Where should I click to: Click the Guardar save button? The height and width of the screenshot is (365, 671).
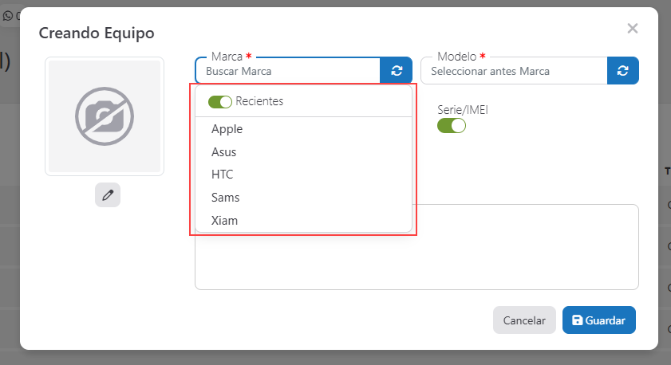pos(598,320)
